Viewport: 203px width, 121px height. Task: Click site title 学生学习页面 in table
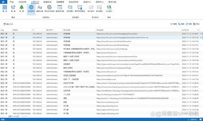(x=69, y=83)
